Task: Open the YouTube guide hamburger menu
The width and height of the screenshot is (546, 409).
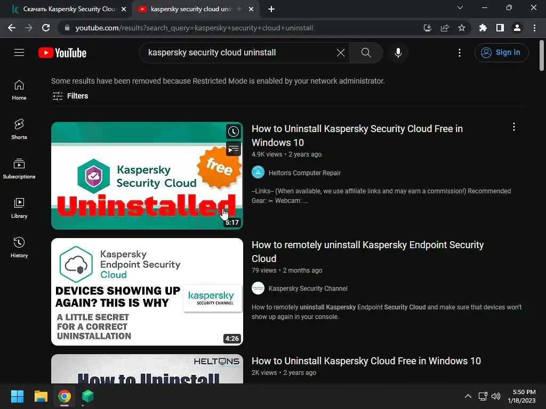Action: click(19, 53)
